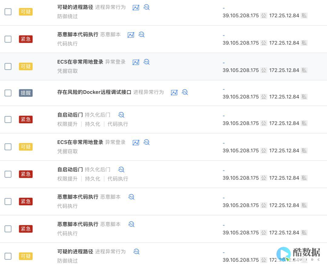327x268 pixels.
Task: Tick checkbox of the first 恶意脚本代码执行 alert
Action: tap(8, 39)
